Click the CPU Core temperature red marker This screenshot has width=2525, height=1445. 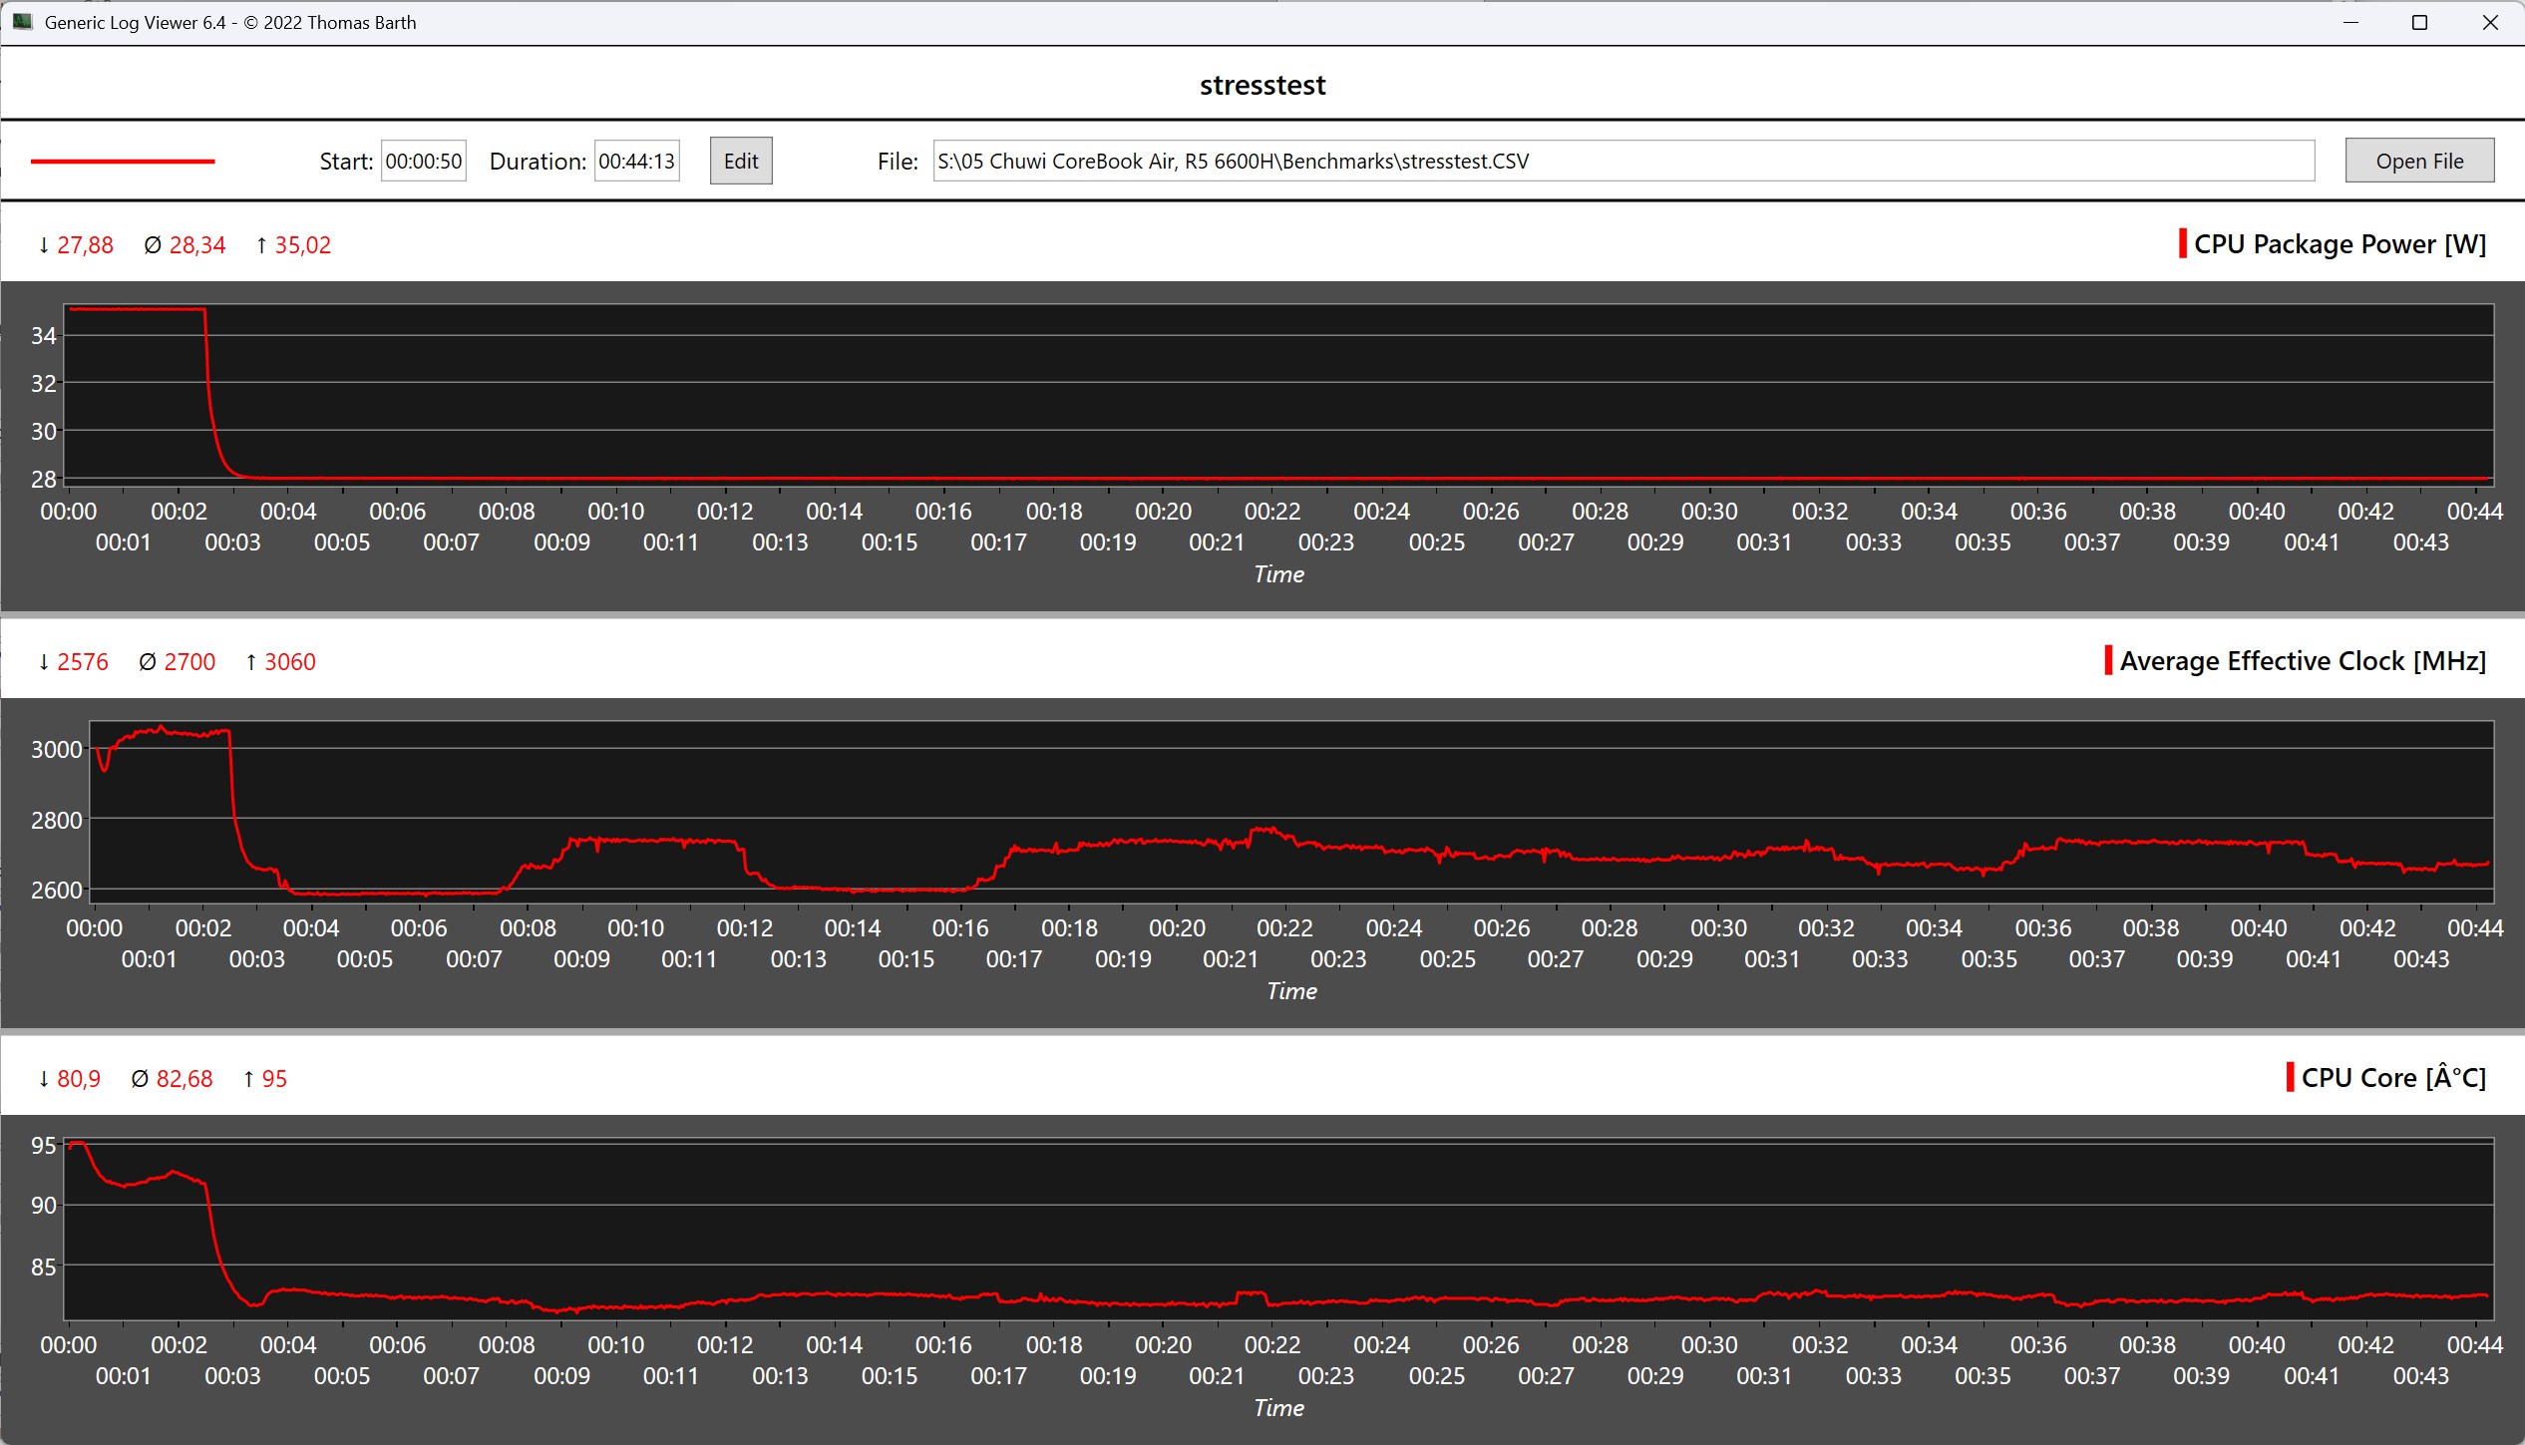[2290, 1077]
